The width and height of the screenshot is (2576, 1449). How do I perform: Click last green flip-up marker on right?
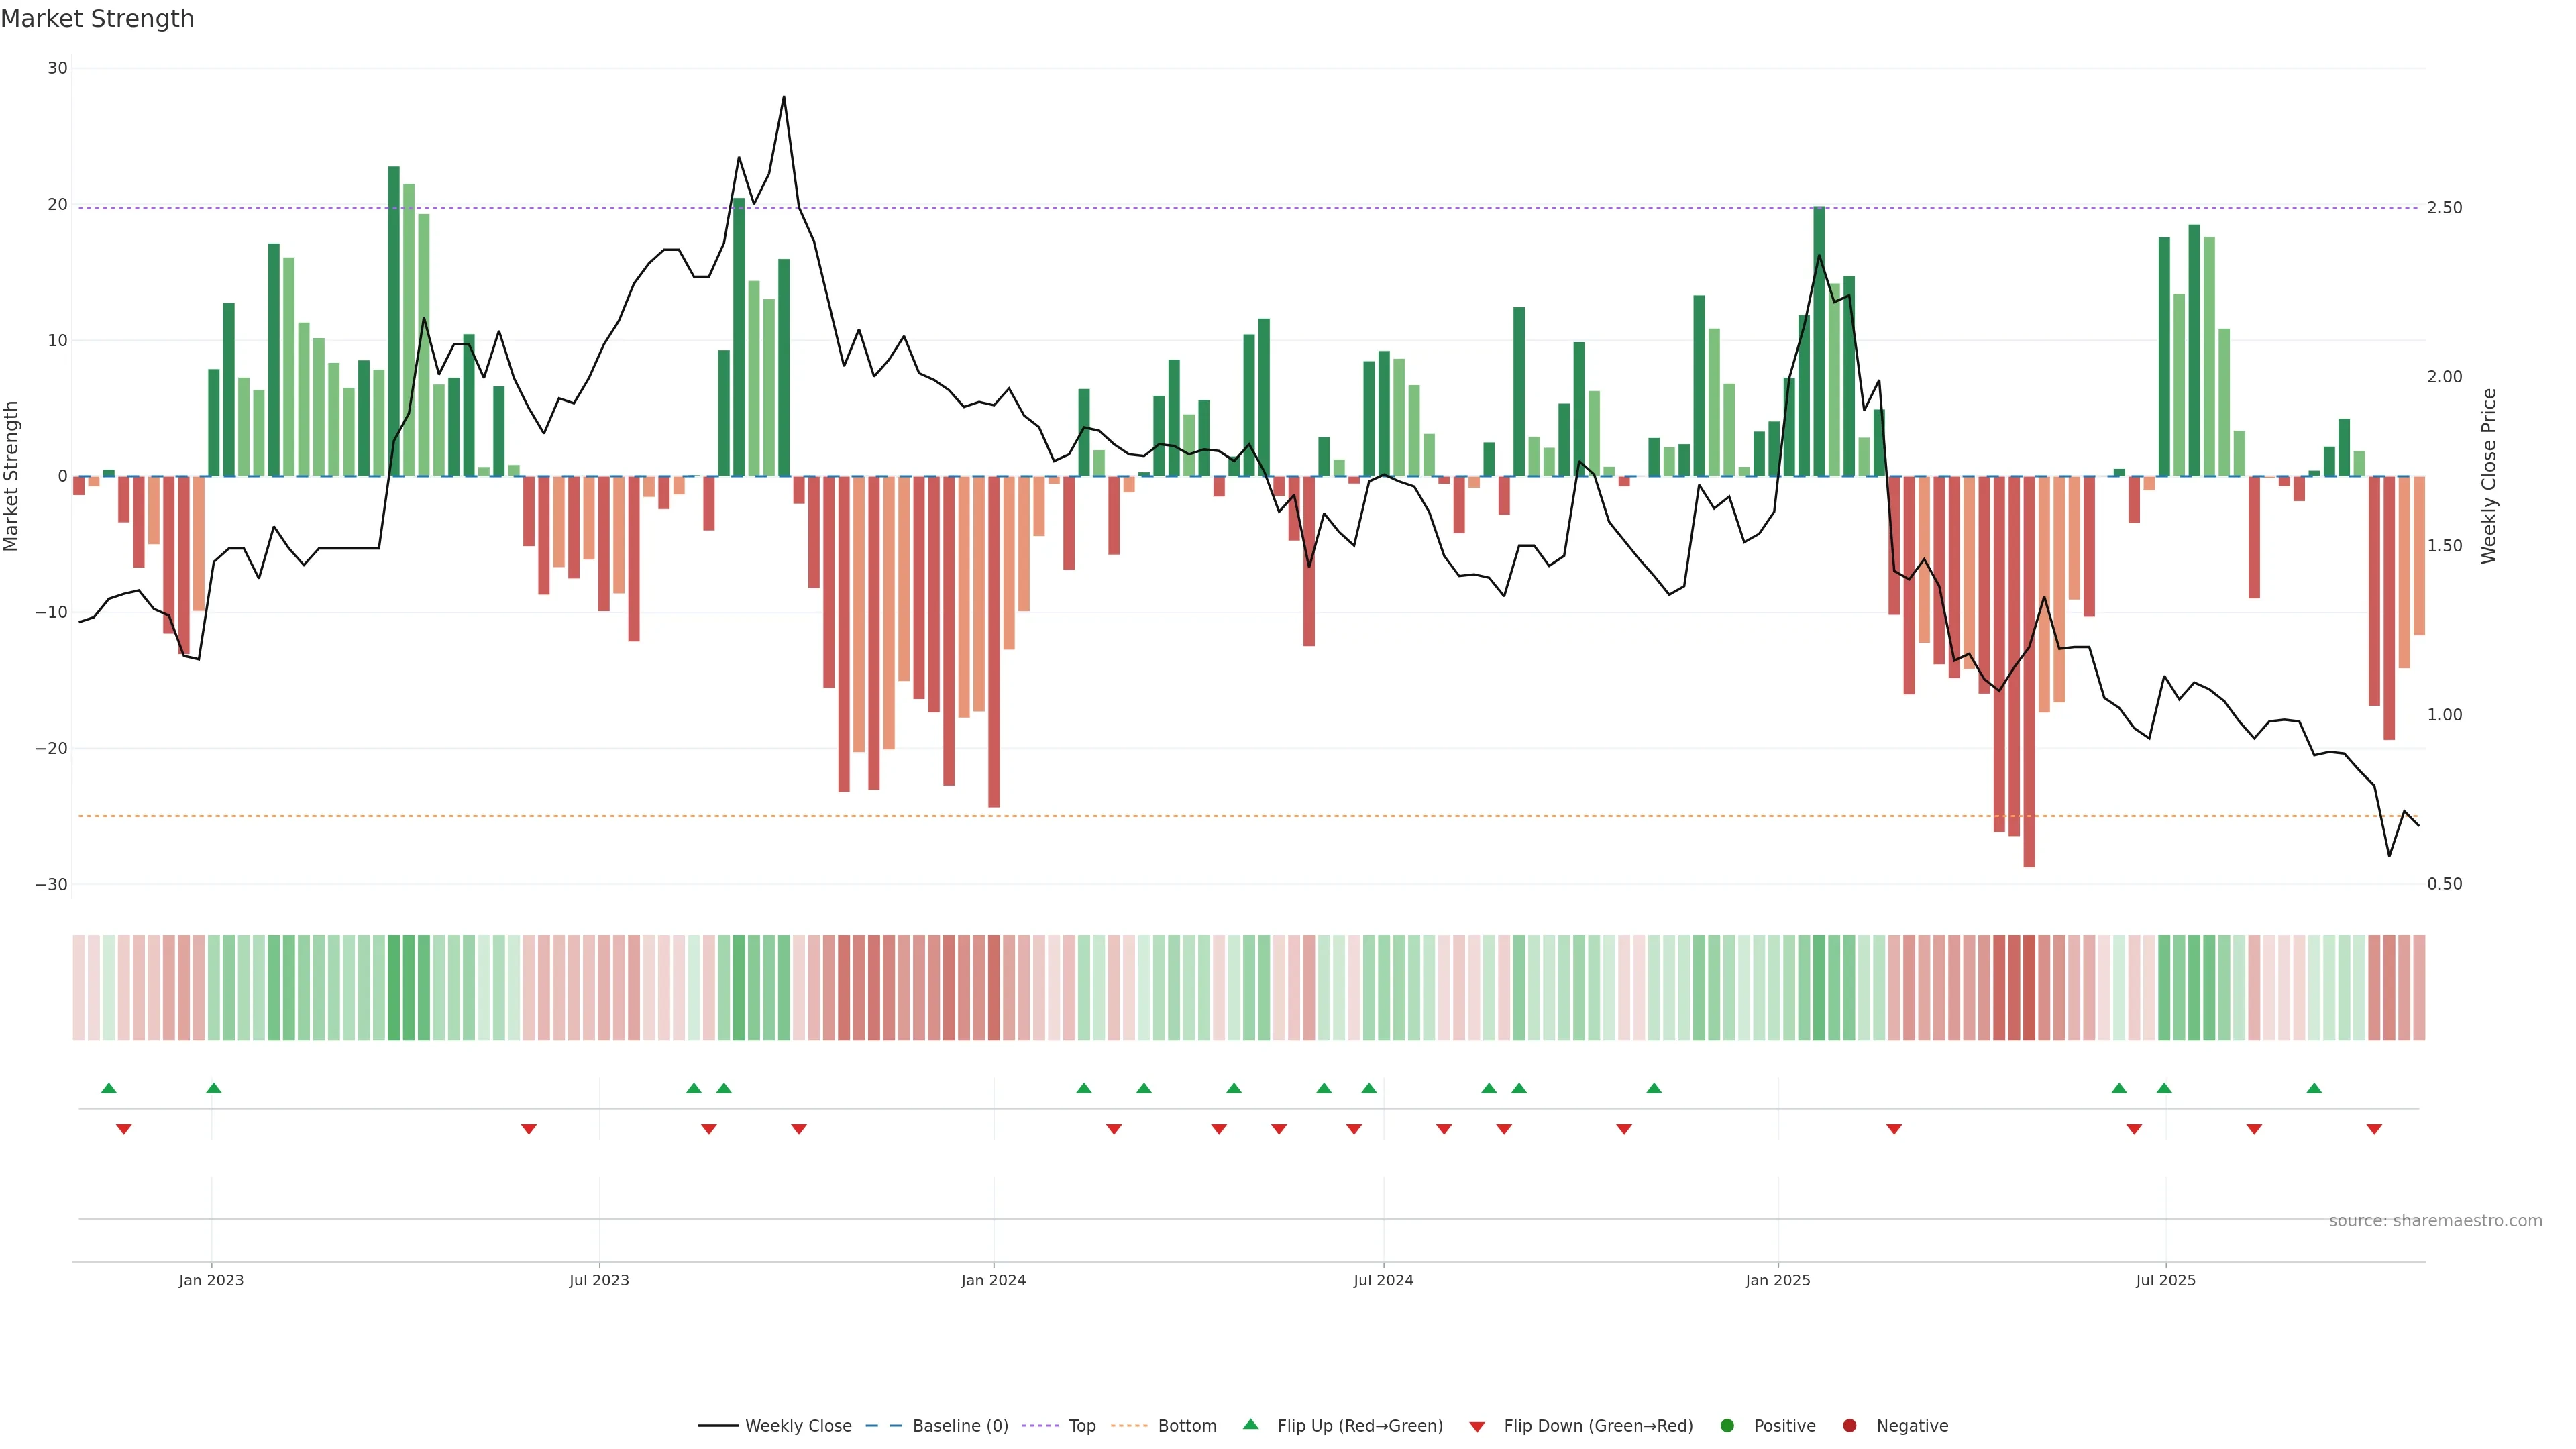(2314, 1088)
